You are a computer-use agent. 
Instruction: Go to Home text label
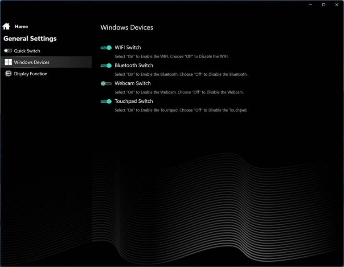pyautogui.click(x=21, y=27)
